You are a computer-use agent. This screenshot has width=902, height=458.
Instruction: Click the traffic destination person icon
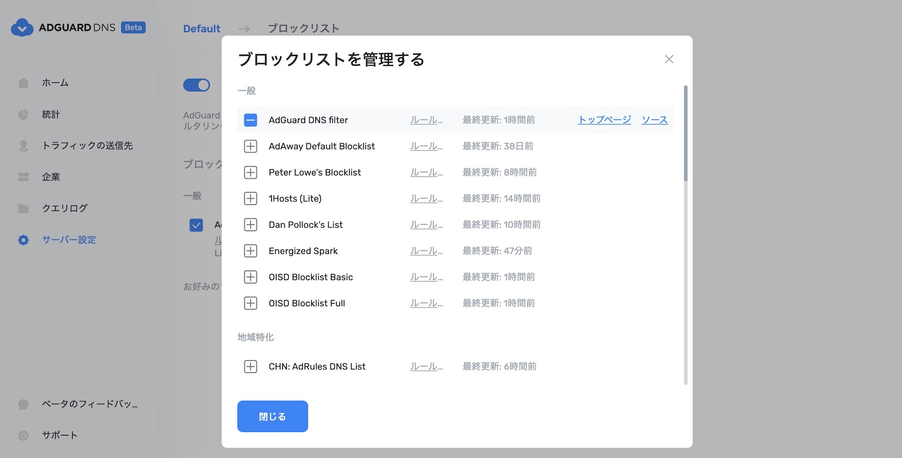pos(24,145)
